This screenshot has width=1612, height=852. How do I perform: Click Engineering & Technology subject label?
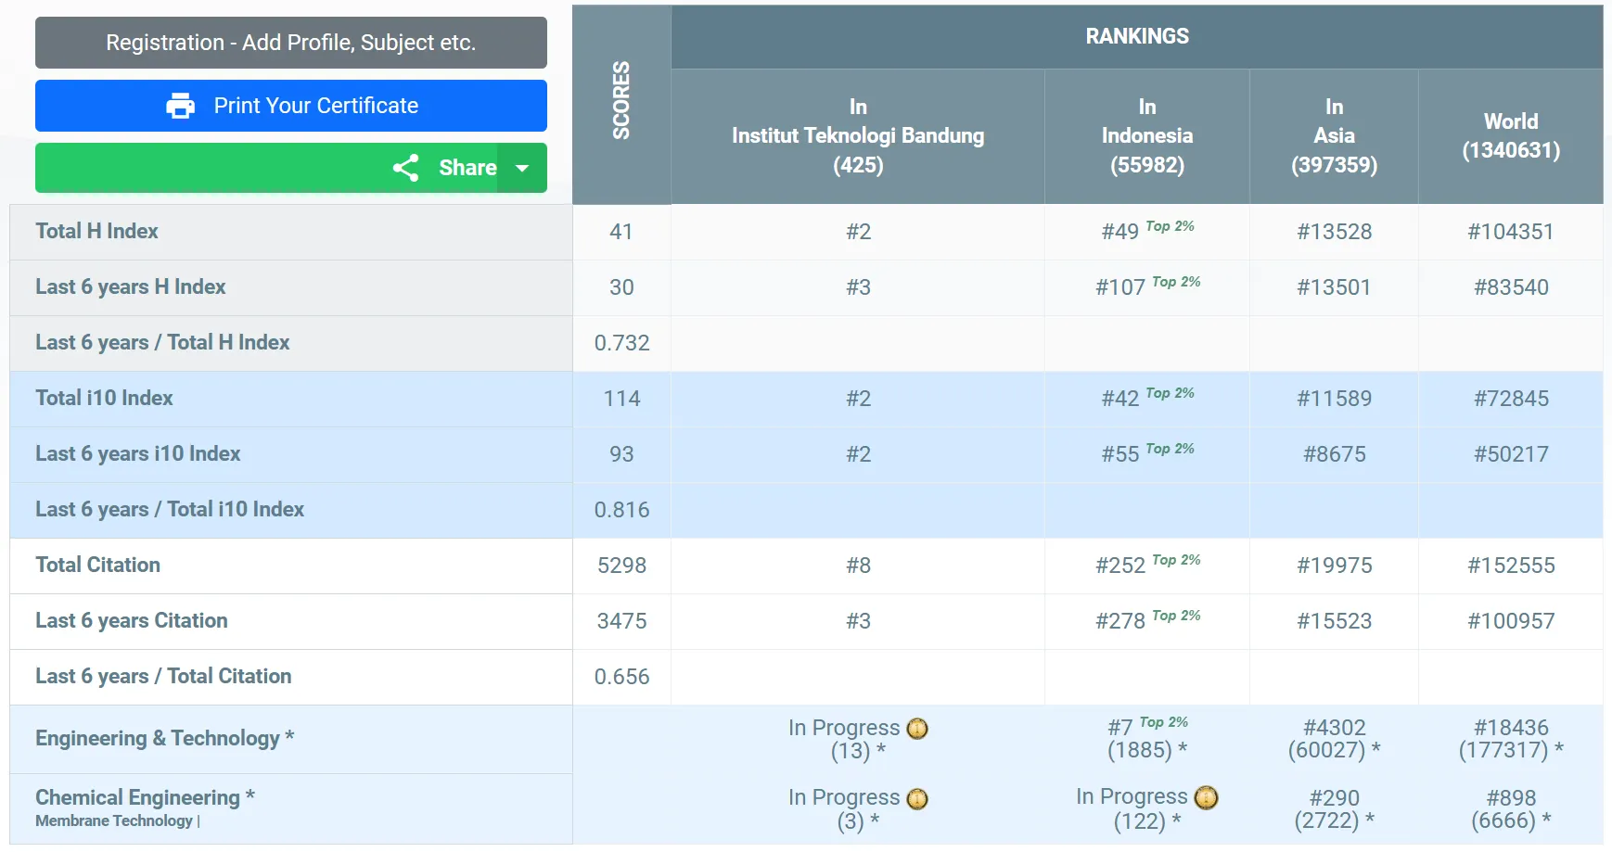click(157, 738)
